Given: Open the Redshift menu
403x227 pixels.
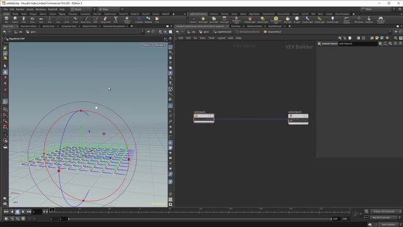Looking at the screenshot, I should tap(53, 9).
